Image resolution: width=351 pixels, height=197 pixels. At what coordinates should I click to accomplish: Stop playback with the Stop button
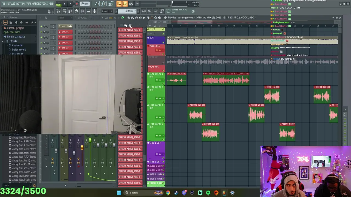point(70,4)
